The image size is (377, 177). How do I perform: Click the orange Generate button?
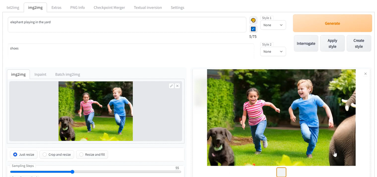click(333, 23)
